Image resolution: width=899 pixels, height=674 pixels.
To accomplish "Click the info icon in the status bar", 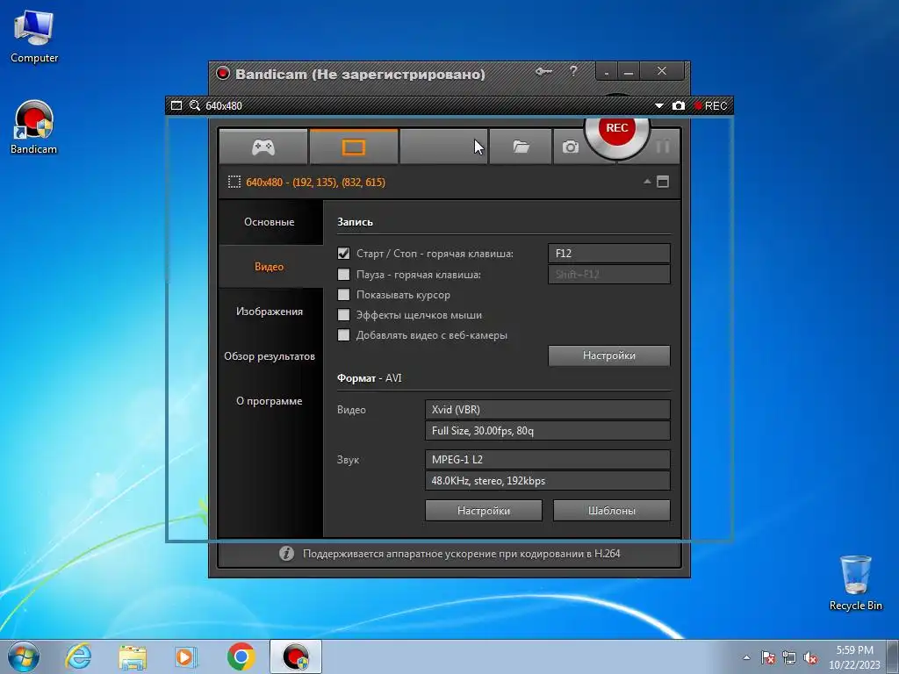I will pos(287,554).
